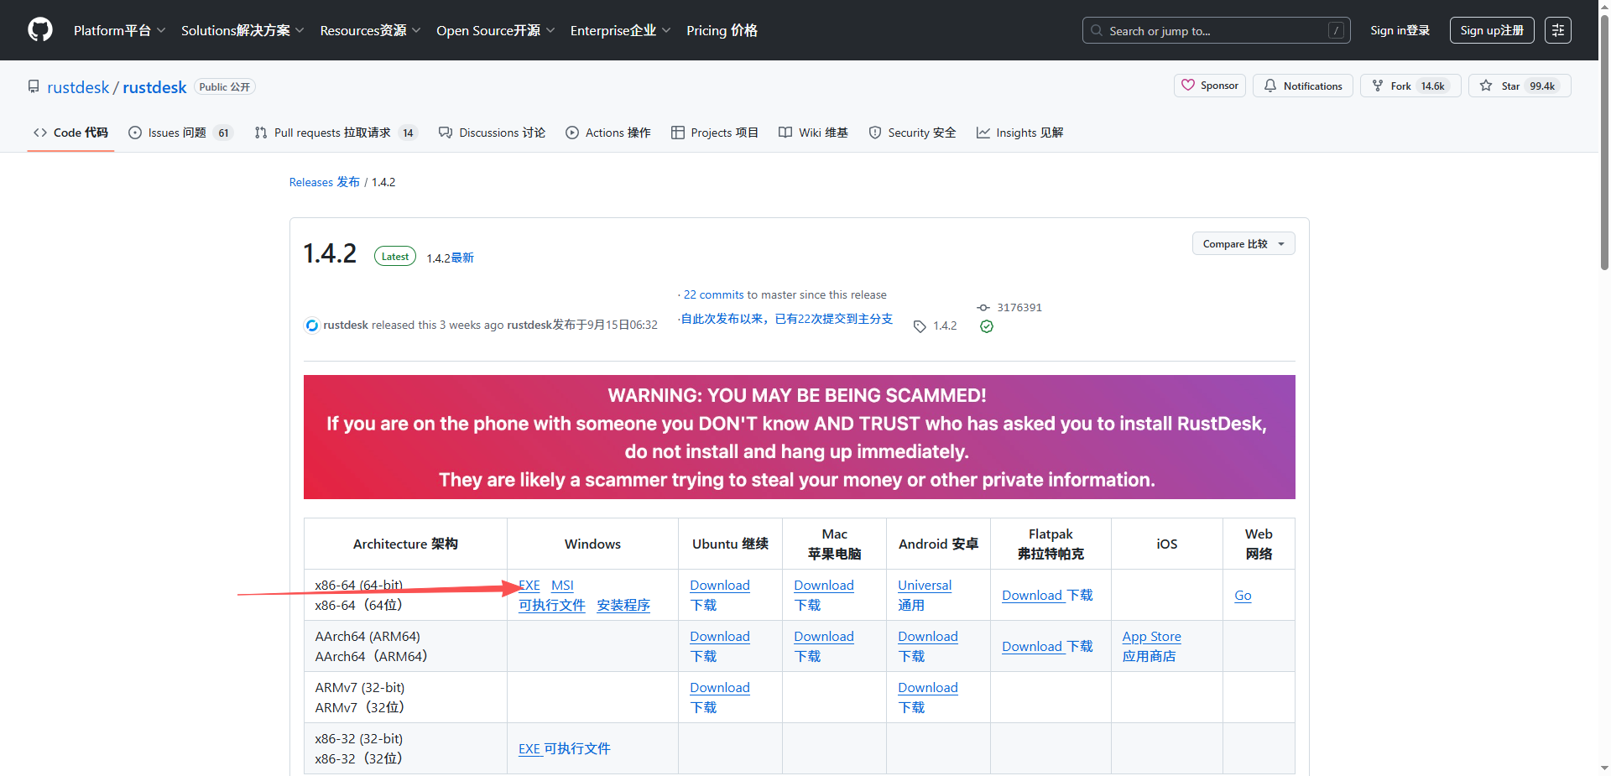Screen dimensions: 1611x776
Task: Expand the Platform menu
Action: (x=119, y=30)
